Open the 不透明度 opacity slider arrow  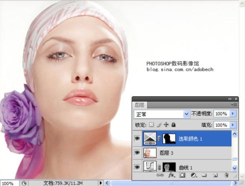click(x=233, y=114)
